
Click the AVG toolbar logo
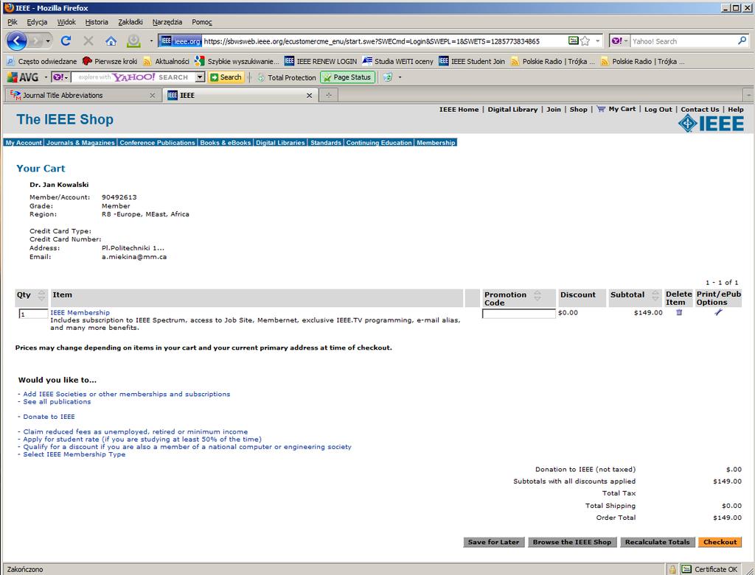pos(23,77)
